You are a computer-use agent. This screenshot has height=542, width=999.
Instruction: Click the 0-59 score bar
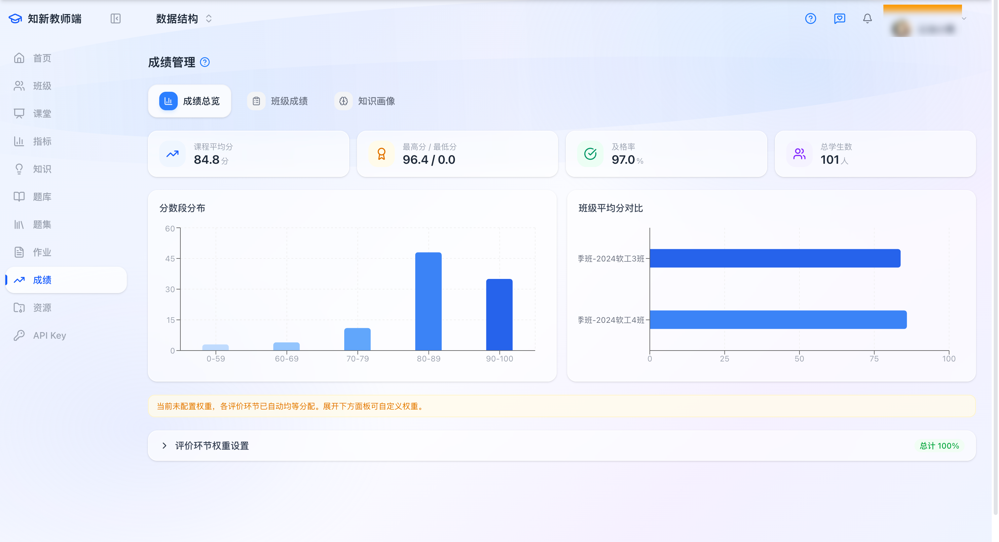[x=216, y=348]
